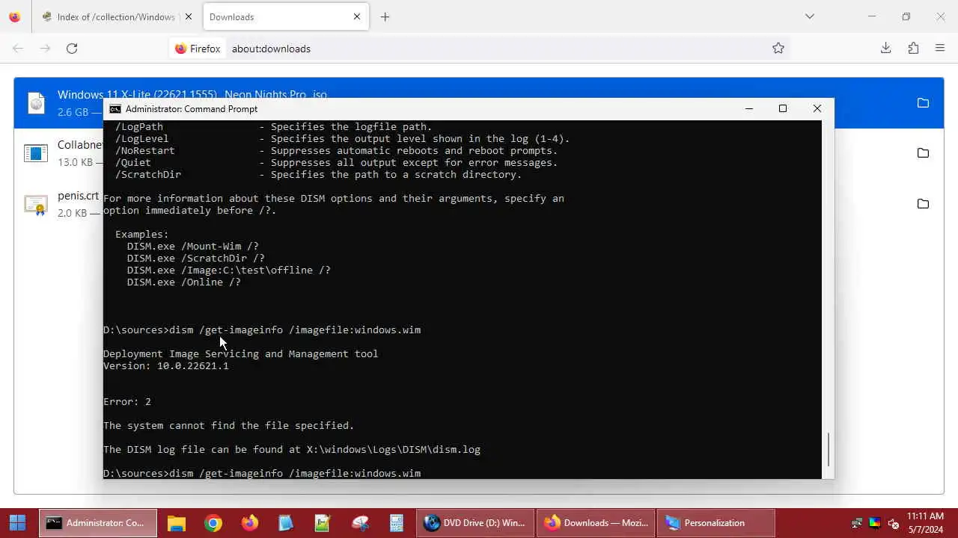This screenshot has width=958, height=538.
Task: Switch to the Personalization taskbar window
Action: pyautogui.click(x=716, y=523)
